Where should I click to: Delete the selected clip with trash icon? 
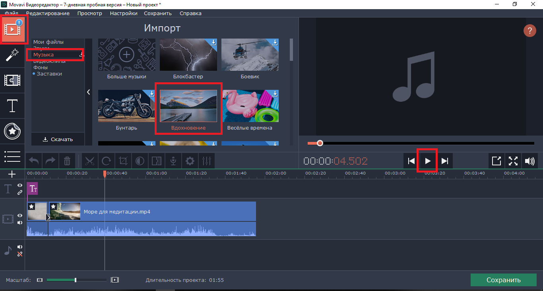67,161
